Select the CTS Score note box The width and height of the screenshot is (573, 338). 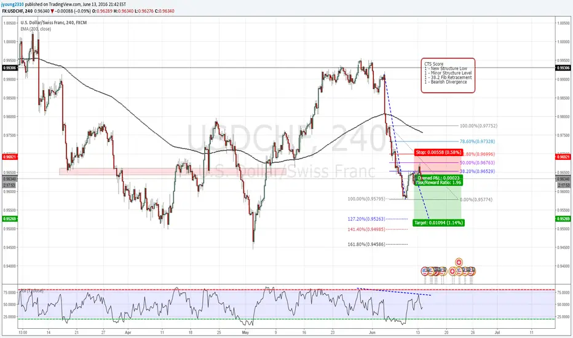pyautogui.click(x=448, y=75)
